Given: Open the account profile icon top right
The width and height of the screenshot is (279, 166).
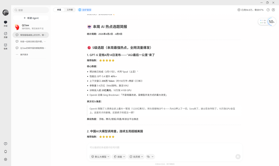Looking at the screenshot, I should (273, 10).
